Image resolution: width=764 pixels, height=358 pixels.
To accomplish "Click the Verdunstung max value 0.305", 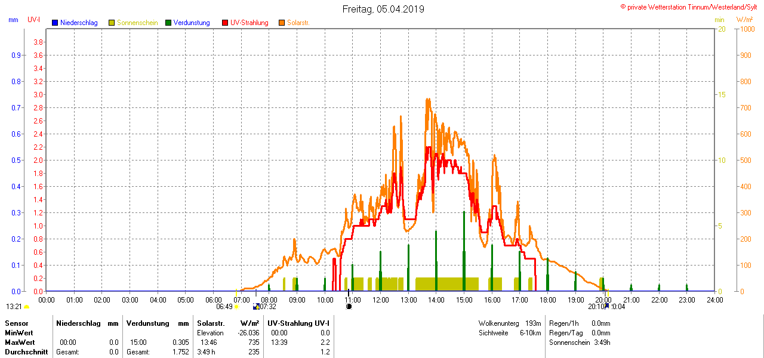I will 180,342.
